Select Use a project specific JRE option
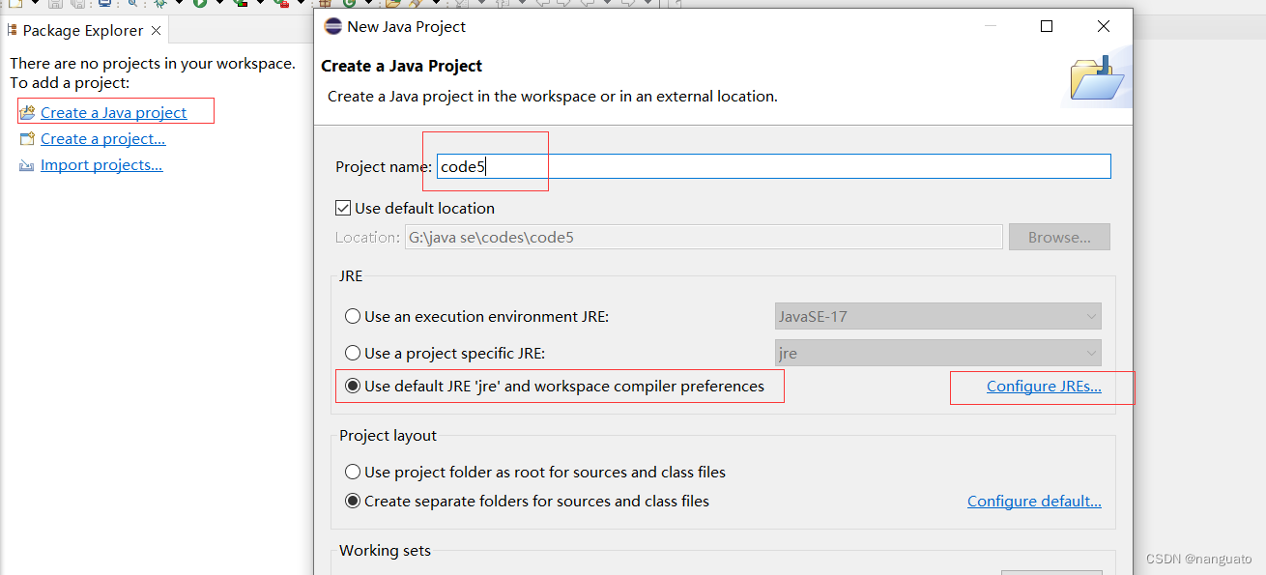Image resolution: width=1266 pixels, height=575 pixels. (x=354, y=353)
